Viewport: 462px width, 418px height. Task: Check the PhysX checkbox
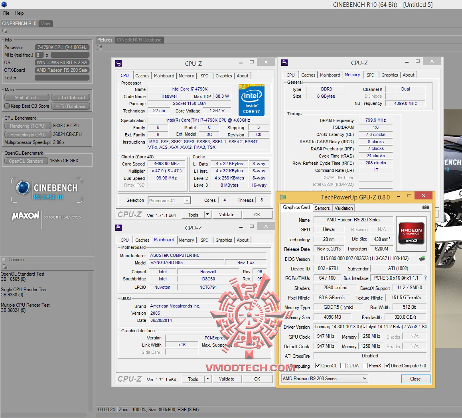pyautogui.click(x=365, y=366)
